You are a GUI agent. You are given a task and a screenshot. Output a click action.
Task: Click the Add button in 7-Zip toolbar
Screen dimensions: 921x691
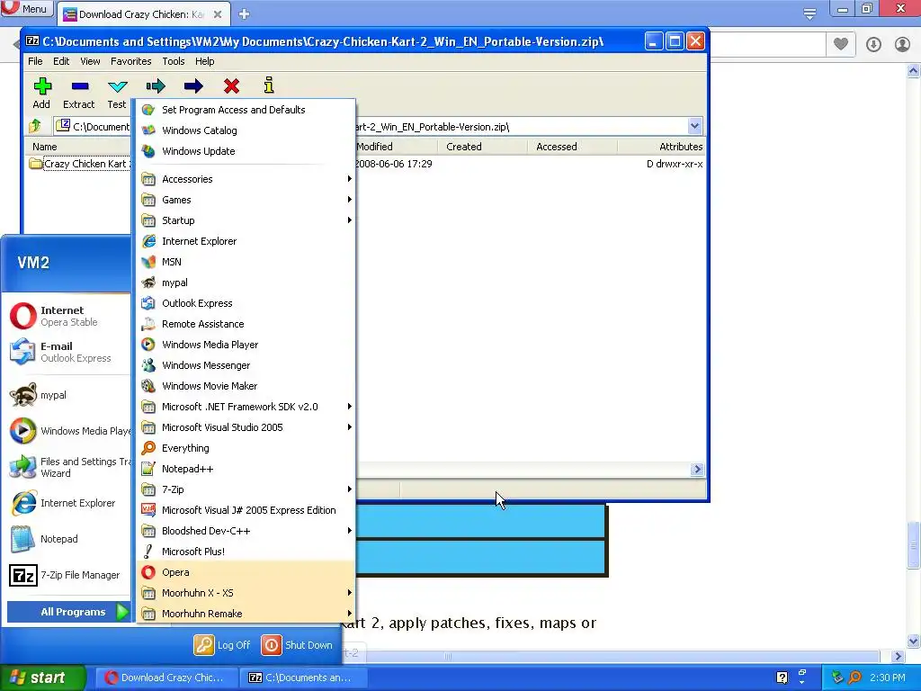(x=41, y=93)
